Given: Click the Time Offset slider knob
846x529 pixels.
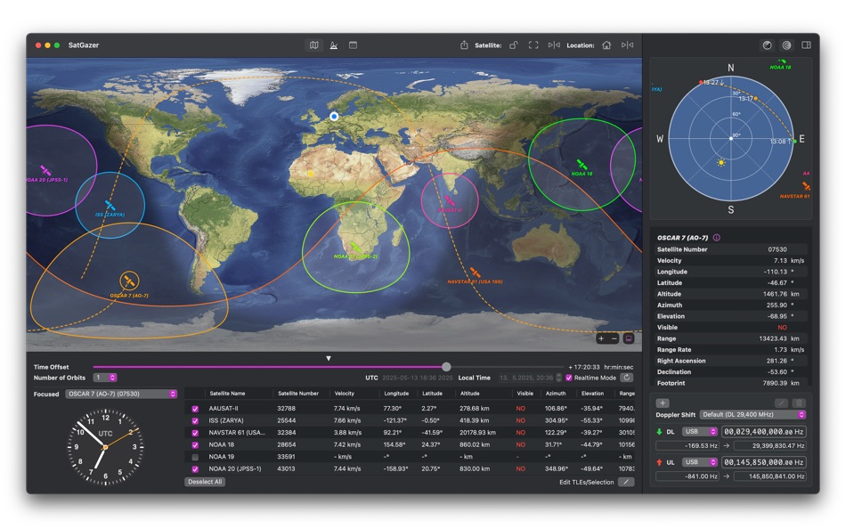Looking at the screenshot, I should point(446,367).
